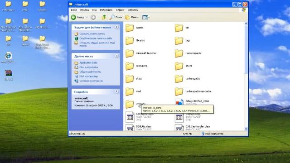The image size is (290, 163).
Task: Select the assets folder
Action: tap(135, 28)
